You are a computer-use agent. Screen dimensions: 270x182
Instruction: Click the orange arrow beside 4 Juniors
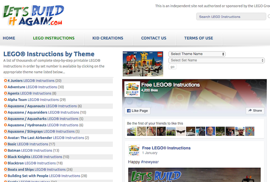6,80
